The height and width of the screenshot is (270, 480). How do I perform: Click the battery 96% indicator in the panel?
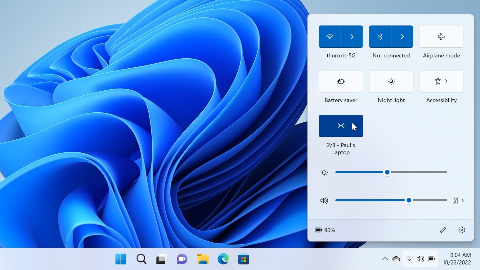pyautogui.click(x=325, y=230)
